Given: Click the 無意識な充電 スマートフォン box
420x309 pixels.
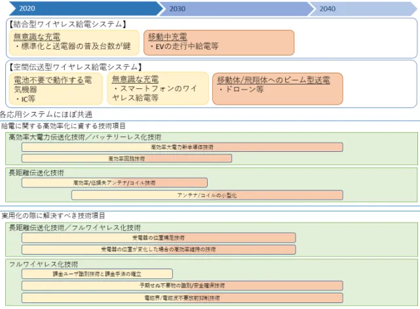Looking at the screenshot, I should (158, 88).
